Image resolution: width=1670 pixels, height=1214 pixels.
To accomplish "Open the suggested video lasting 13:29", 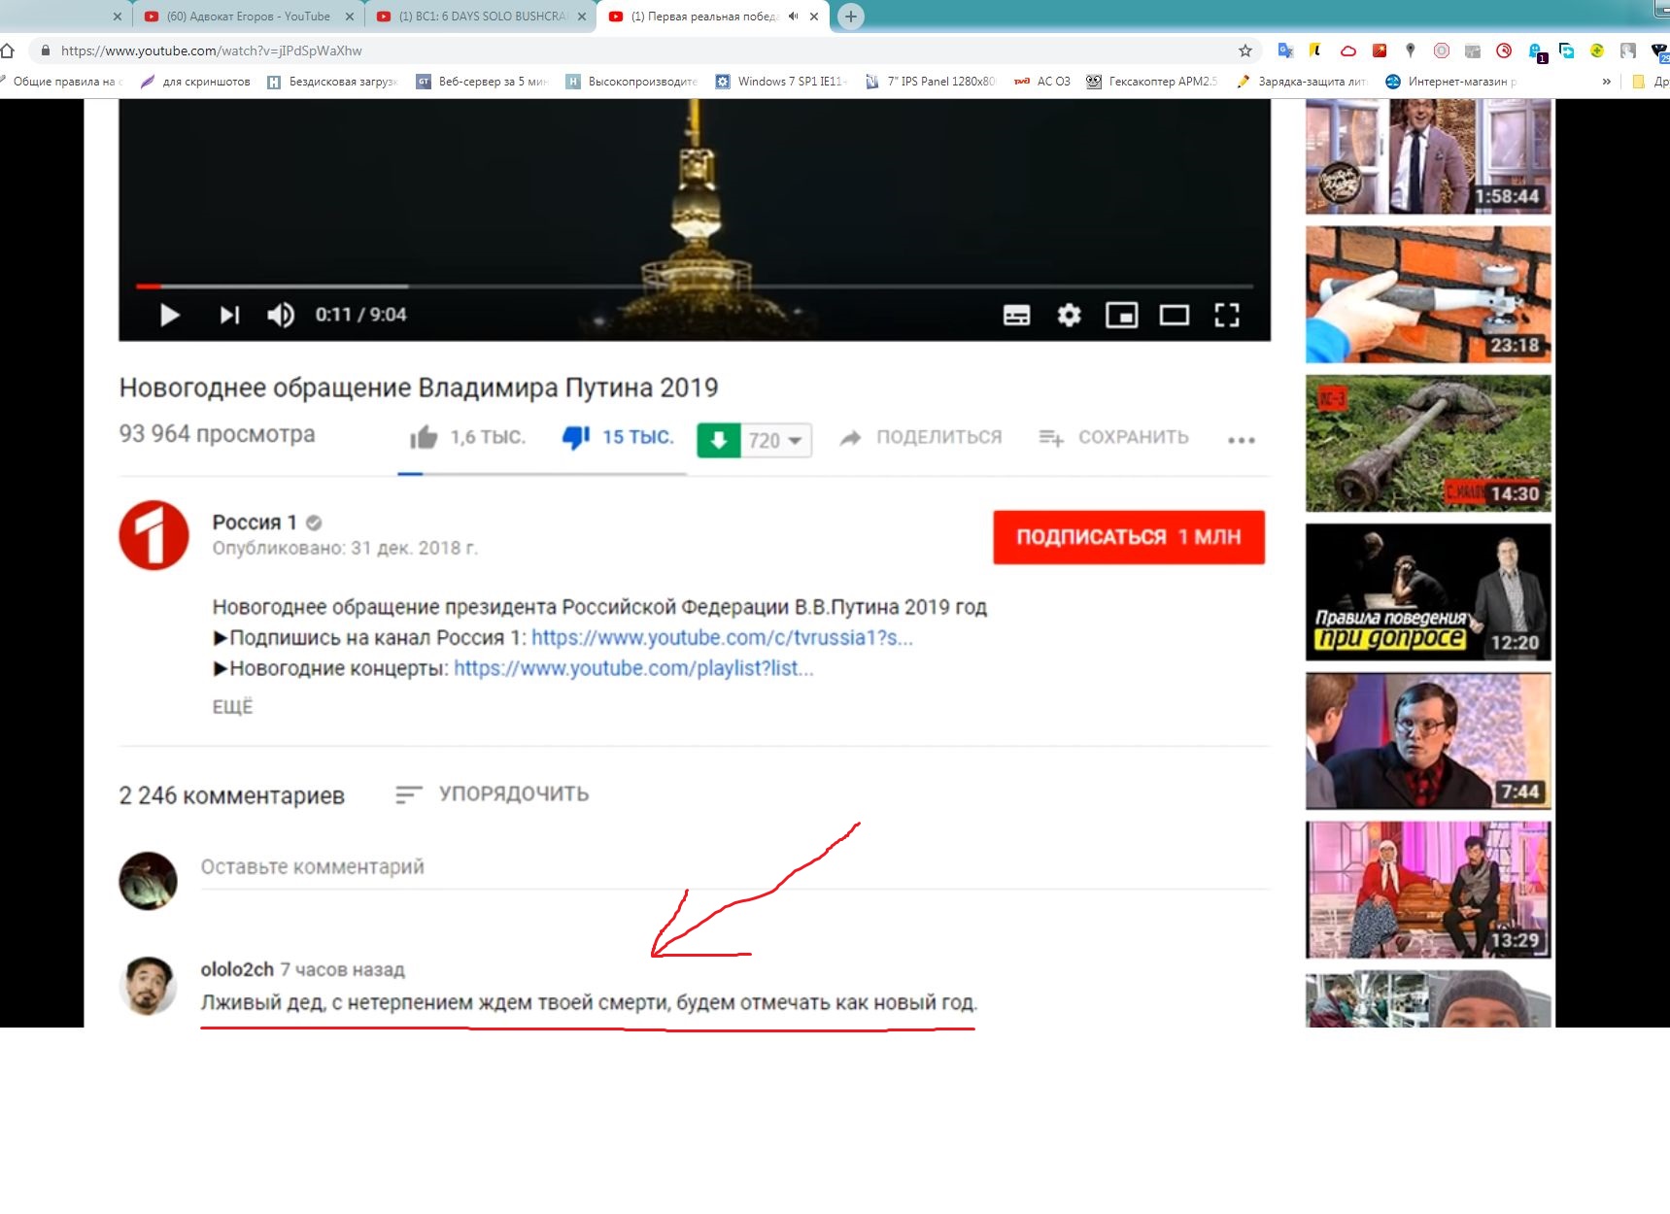I will [x=1428, y=890].
